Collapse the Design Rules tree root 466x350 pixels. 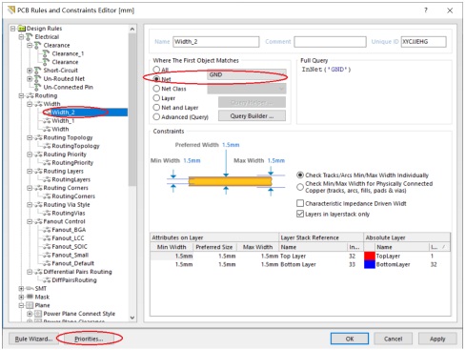pos(12,29)
